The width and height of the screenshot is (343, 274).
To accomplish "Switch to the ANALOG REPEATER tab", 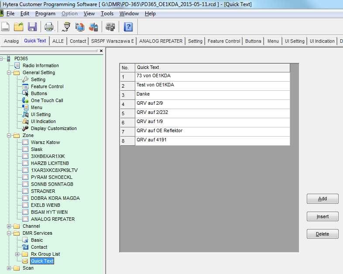I will [161, 41].
